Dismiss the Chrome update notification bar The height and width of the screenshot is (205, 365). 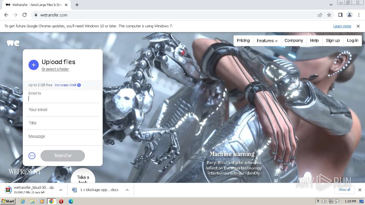coord(358,26)
